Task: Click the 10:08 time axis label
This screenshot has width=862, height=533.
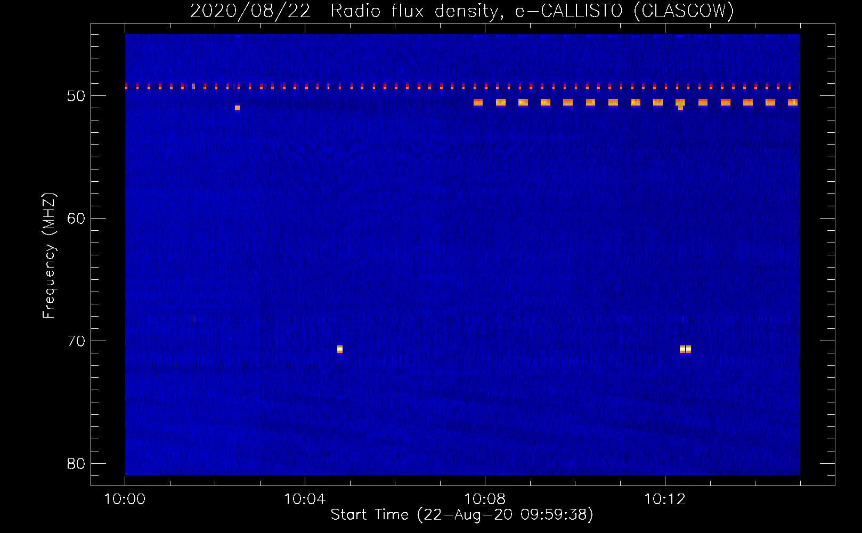Action: point(485,499)
